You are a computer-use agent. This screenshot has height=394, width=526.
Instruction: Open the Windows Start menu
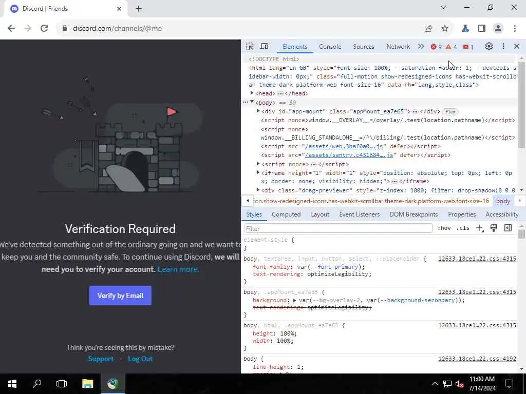(12, 384)
